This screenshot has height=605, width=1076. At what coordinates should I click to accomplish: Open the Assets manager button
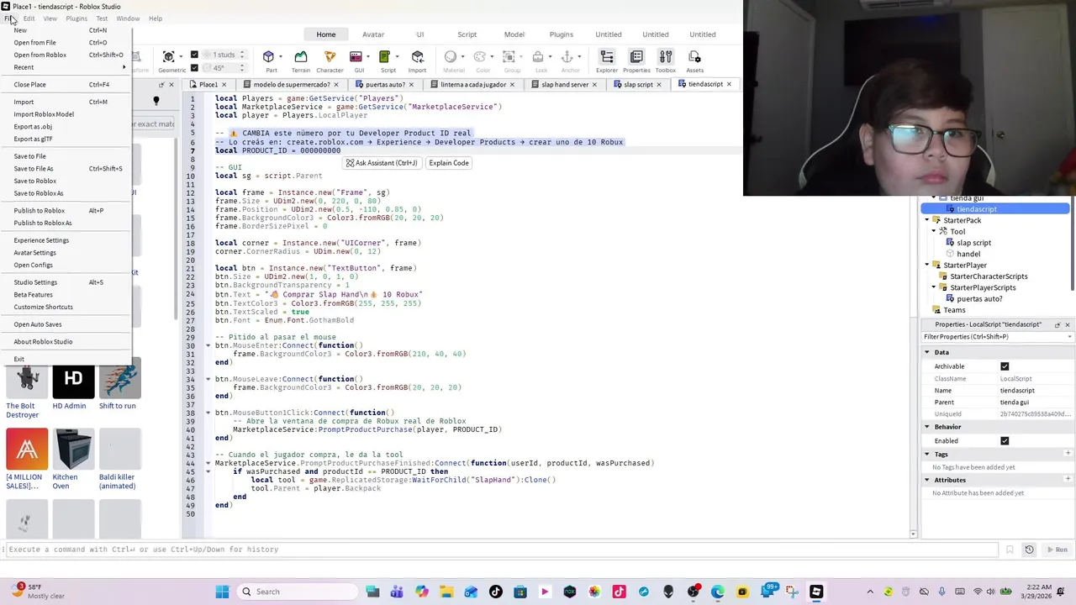[694, 57]
